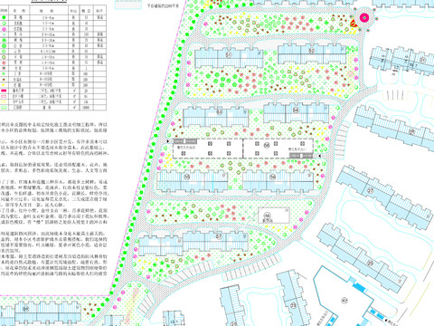Click building number label 56
This screenshot has height=326, width=434.
coord(273,177)
